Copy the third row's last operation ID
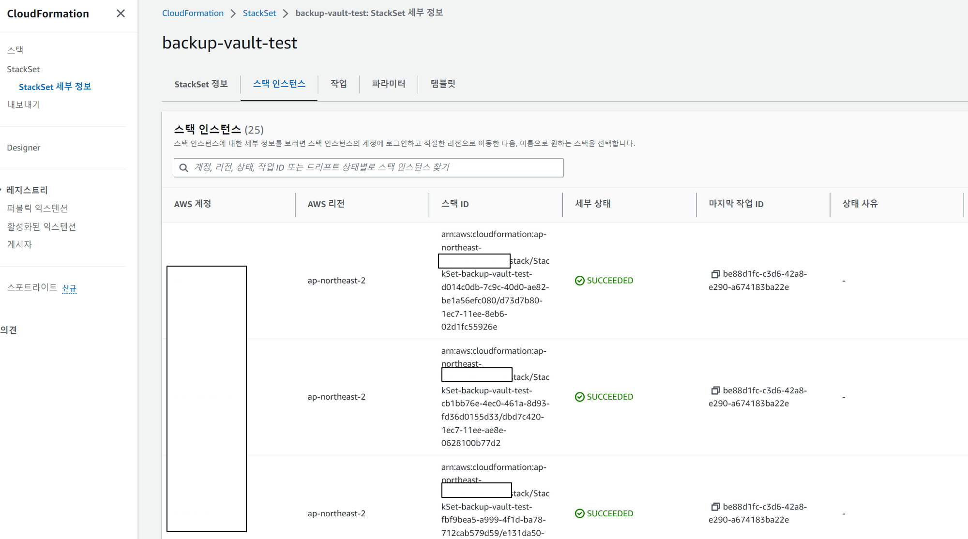This screenshot has height=539, width=968. [715, 507]
